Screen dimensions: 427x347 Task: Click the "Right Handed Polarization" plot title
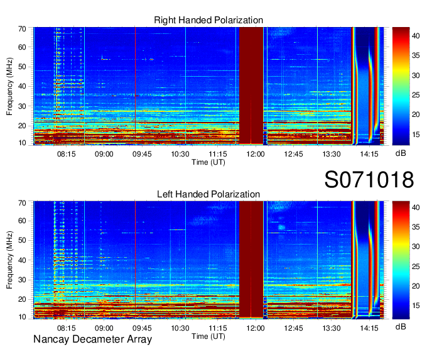[x=208, y=20]
